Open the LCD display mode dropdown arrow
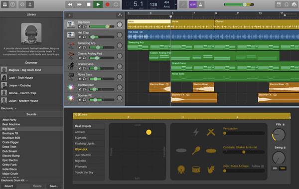The height and width of the screenshot is (189, 299). (x=175, y=4)
